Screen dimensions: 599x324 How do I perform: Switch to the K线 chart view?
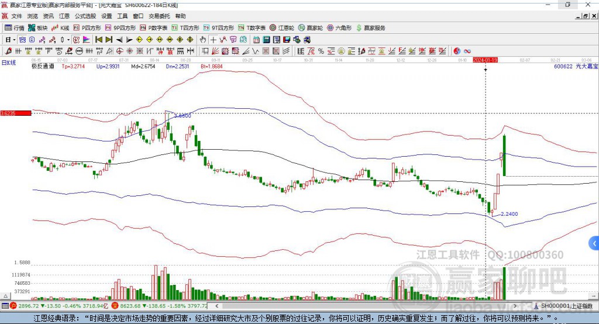pos(60,28)
